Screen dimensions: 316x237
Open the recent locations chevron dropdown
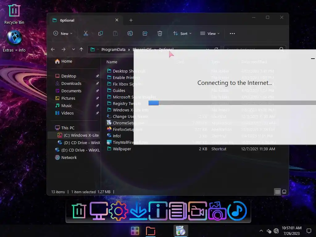73,49
